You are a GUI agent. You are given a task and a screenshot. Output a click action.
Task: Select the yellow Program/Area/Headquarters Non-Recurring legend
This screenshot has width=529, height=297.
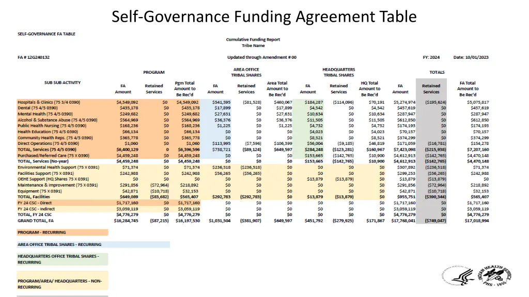tap(63, 280)
